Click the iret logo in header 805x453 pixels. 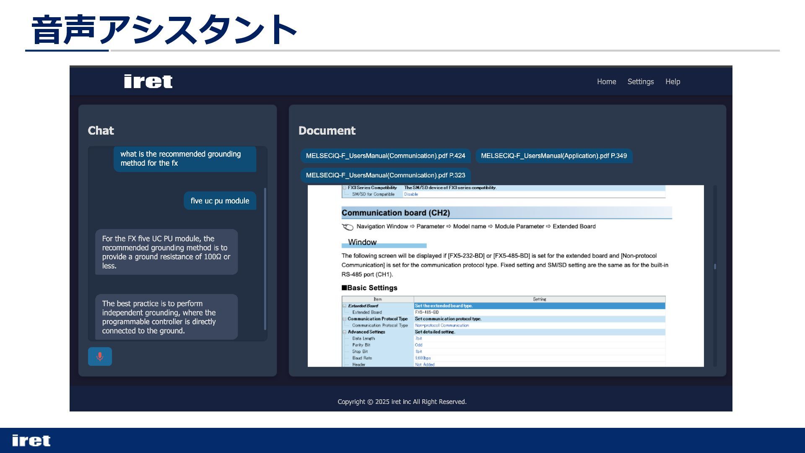tap(148, 81)
